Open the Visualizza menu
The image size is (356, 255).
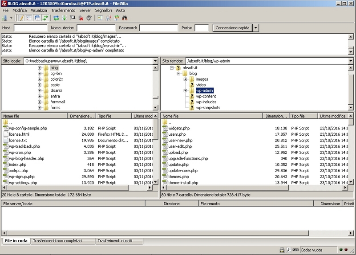click(39, 10)
